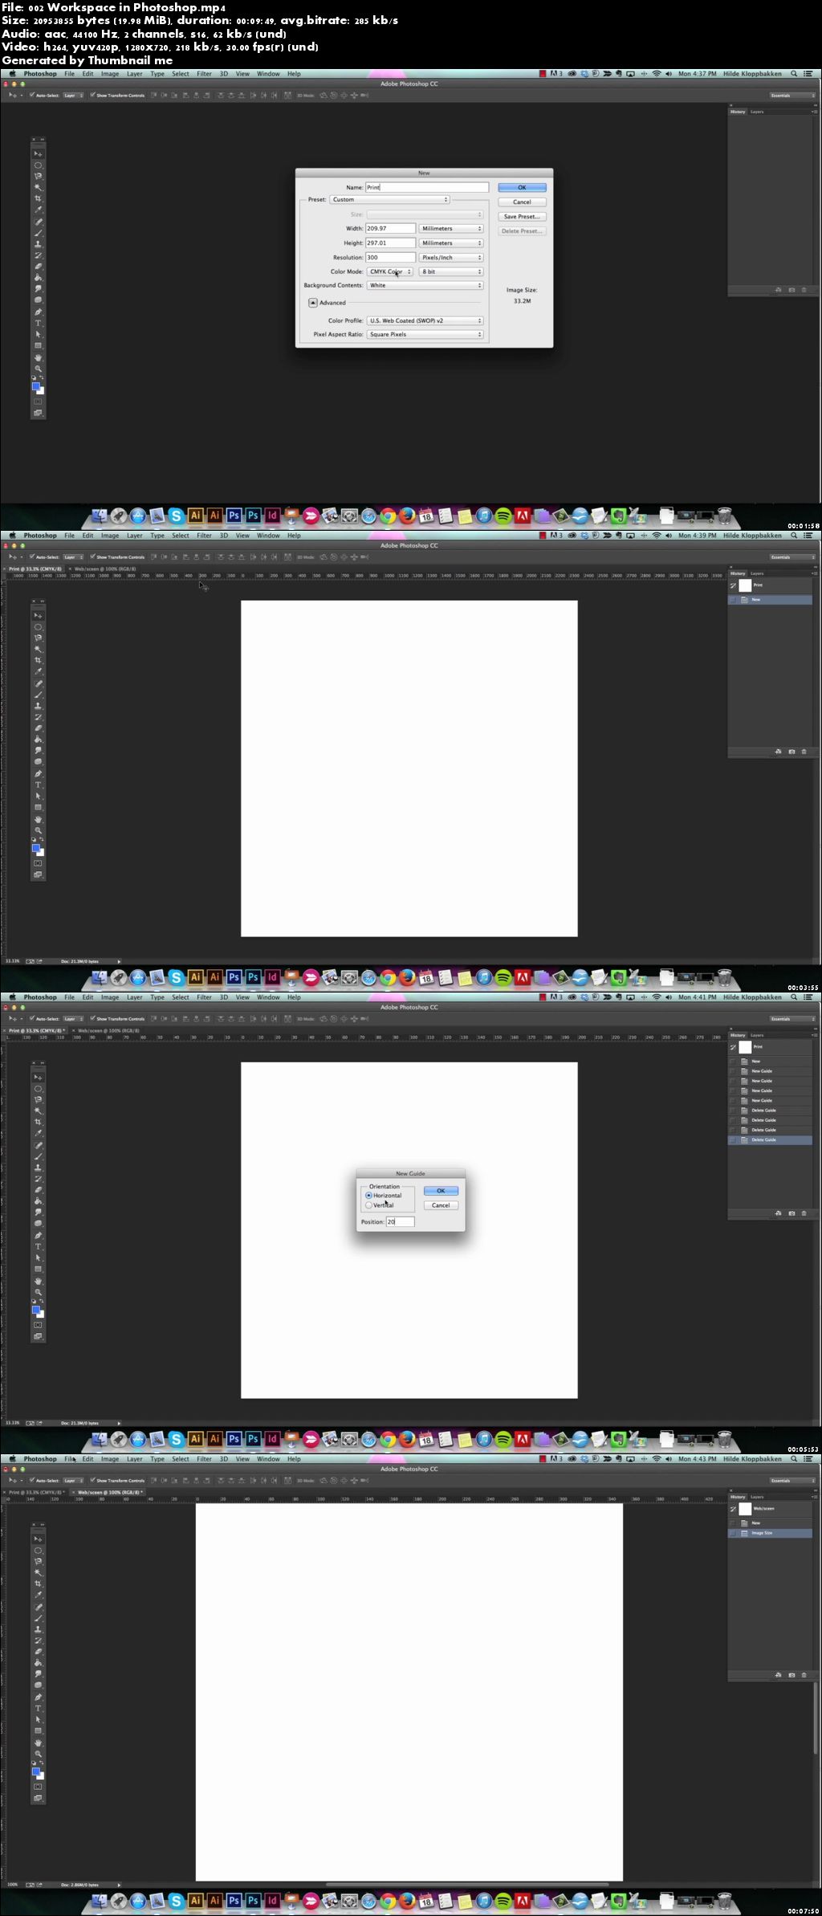Open Firefox from the Dock in the 4:43 PM frame
822x1916 pixels.
[x=407, y=1902]
